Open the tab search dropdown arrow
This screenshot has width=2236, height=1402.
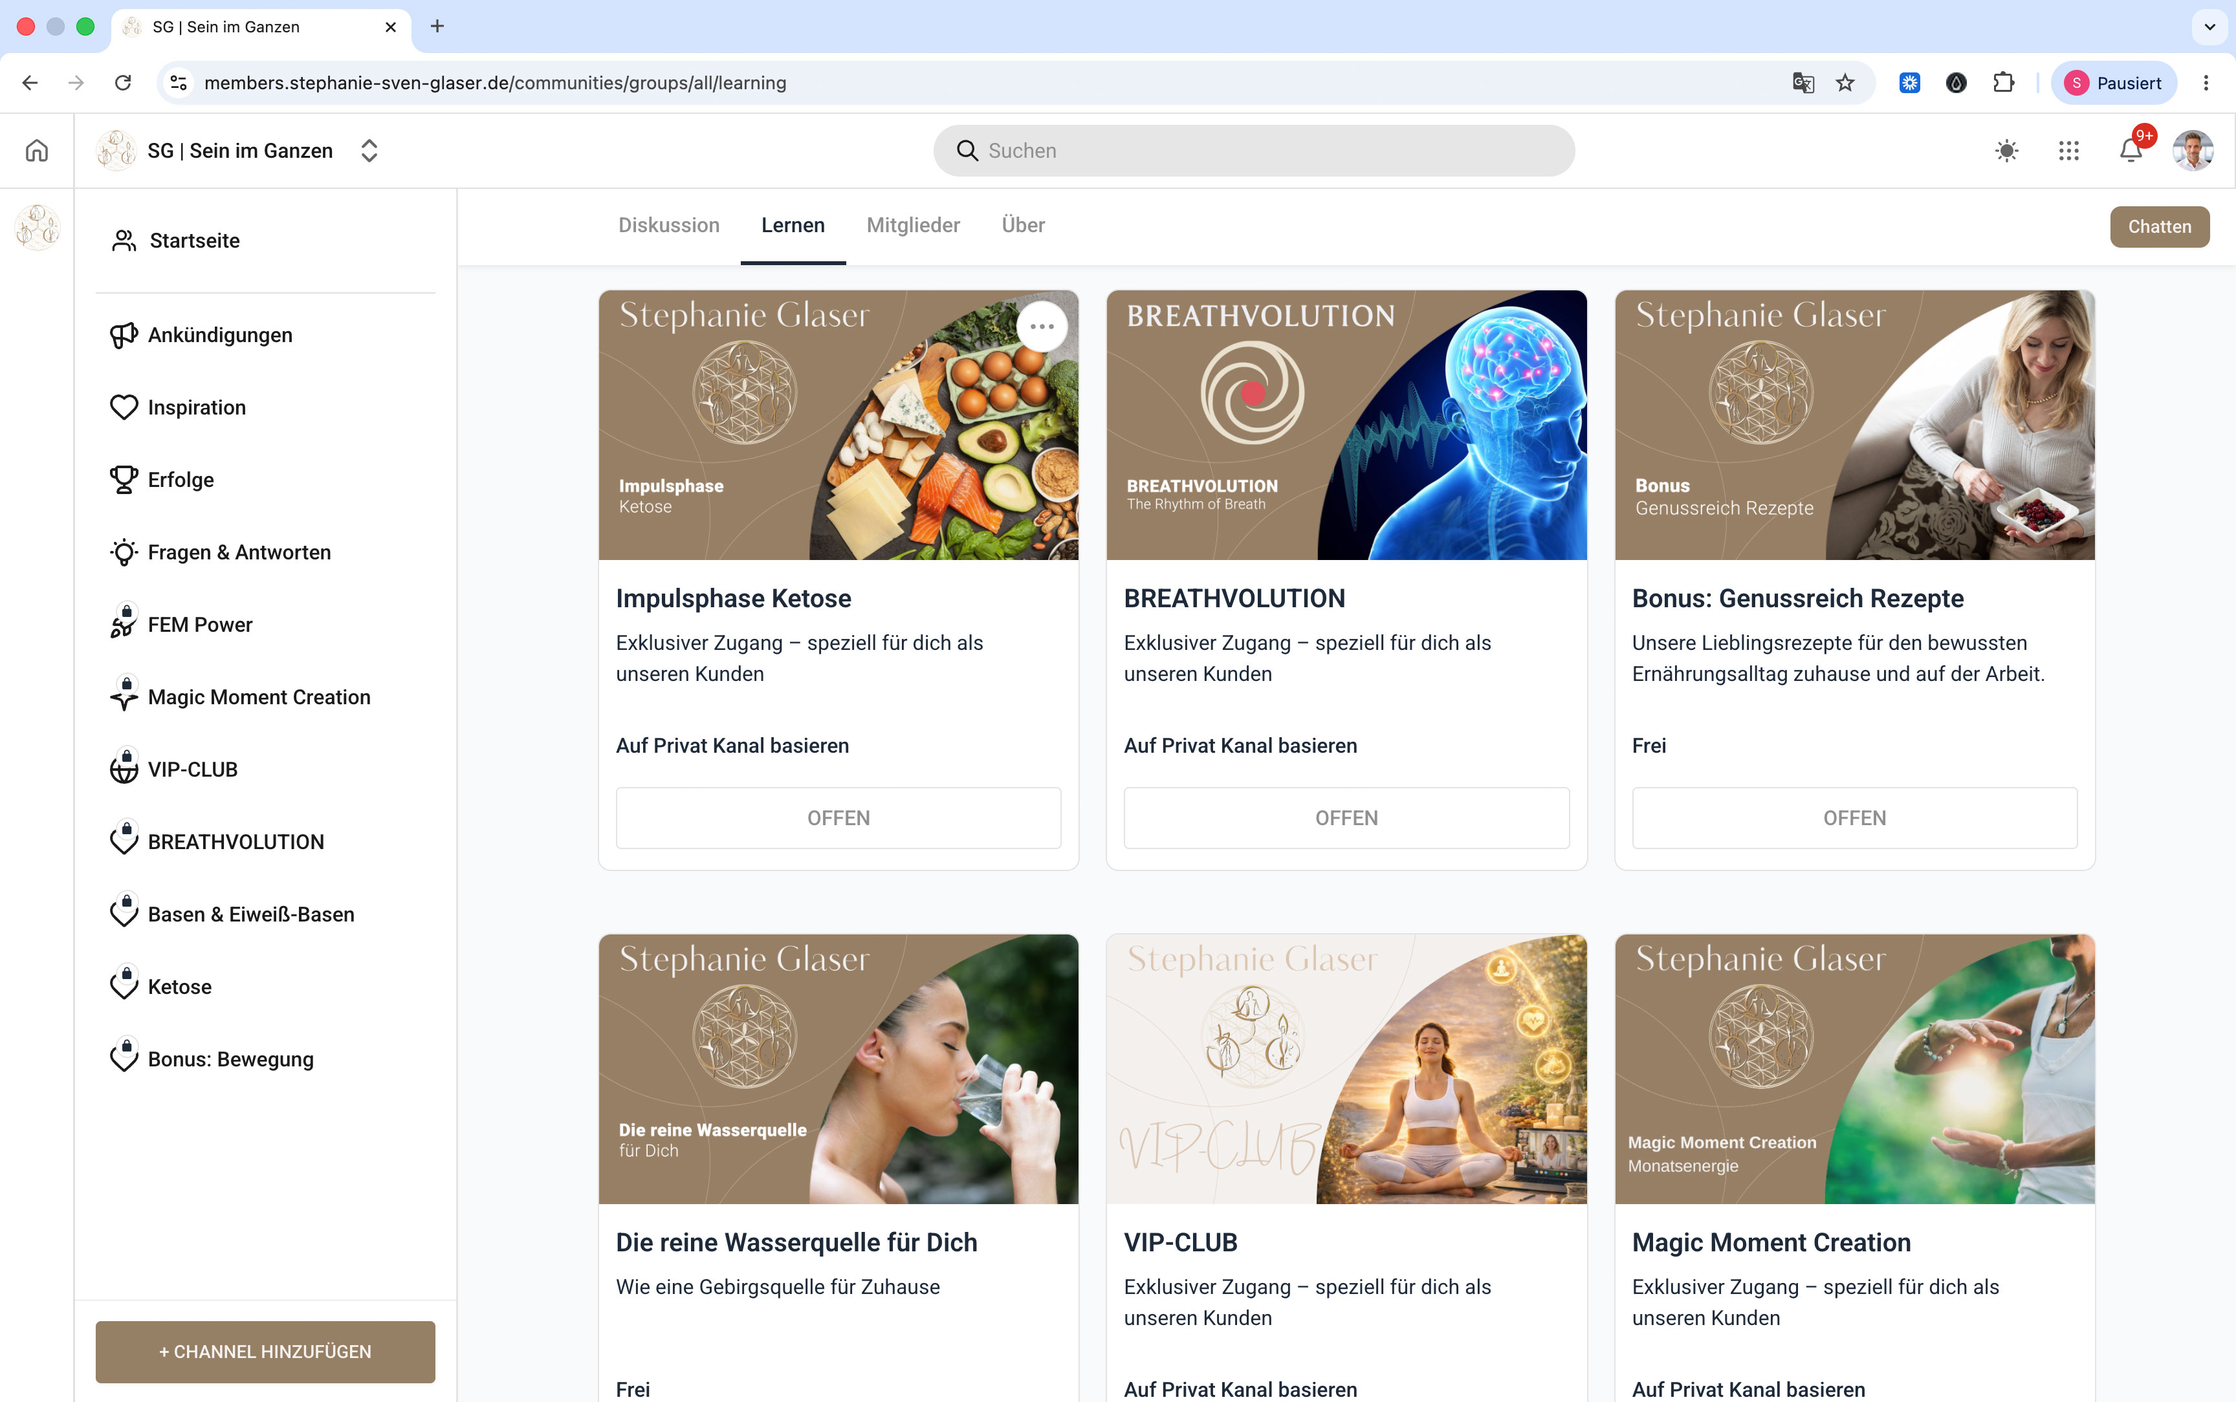pos(2210,27)
